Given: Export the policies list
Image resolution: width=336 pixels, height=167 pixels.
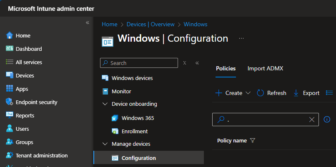Looking at the screenshot, I should tap(306, 93).
